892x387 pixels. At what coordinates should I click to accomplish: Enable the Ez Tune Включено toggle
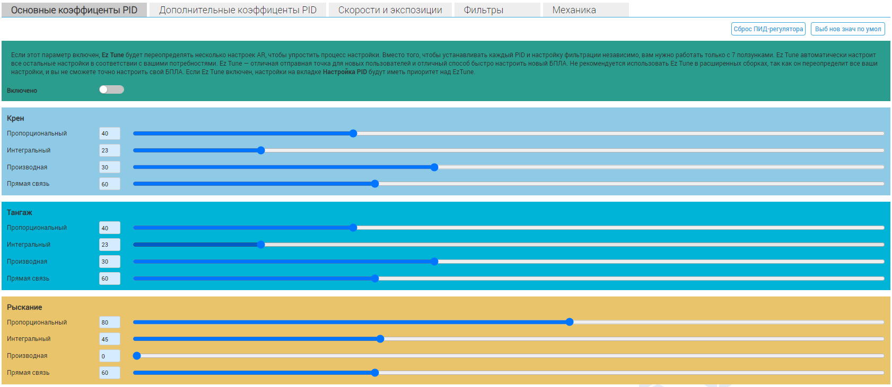pyautogui.click(x=111, y=89)
